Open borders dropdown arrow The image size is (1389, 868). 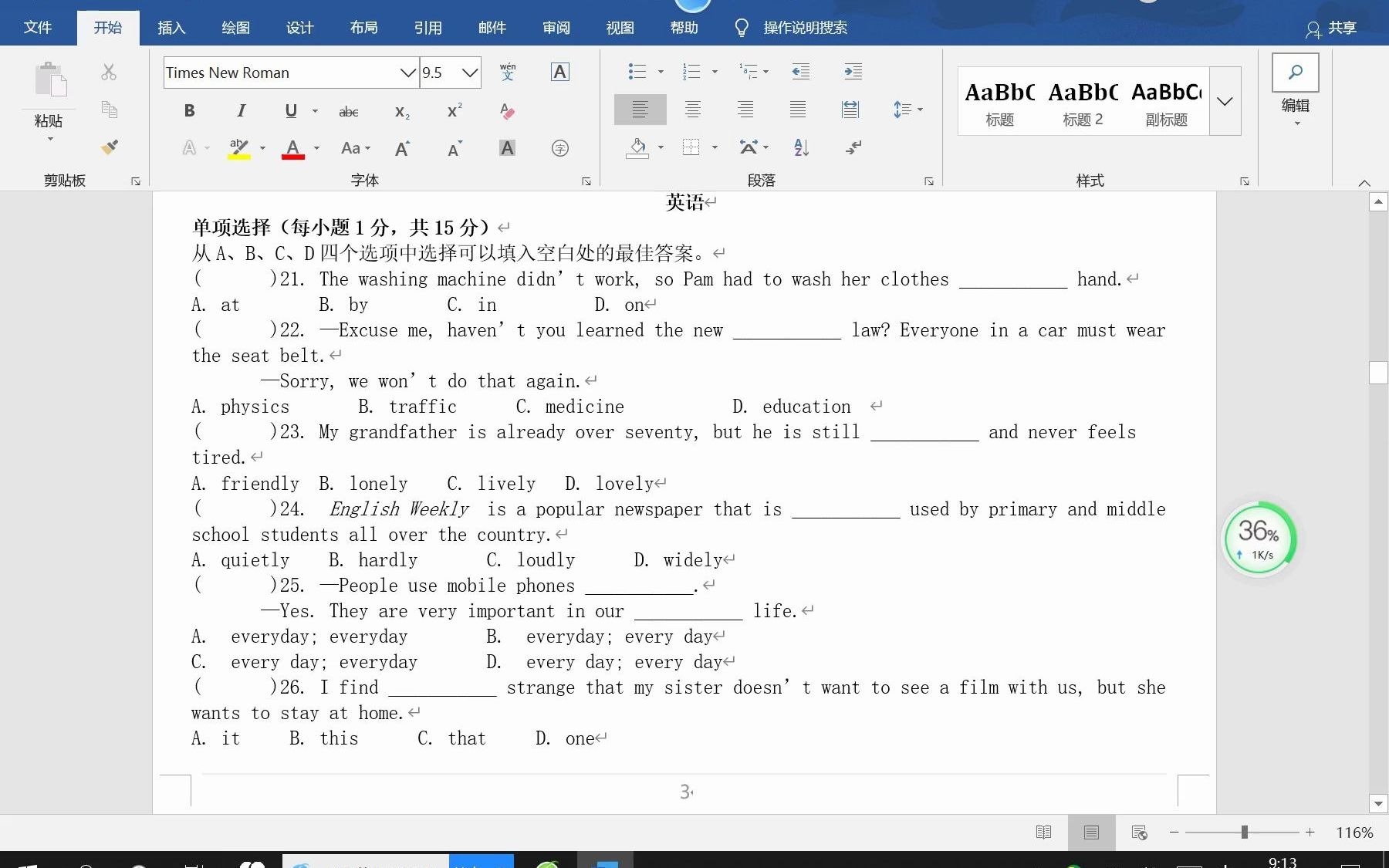click(x=715, y=147)
